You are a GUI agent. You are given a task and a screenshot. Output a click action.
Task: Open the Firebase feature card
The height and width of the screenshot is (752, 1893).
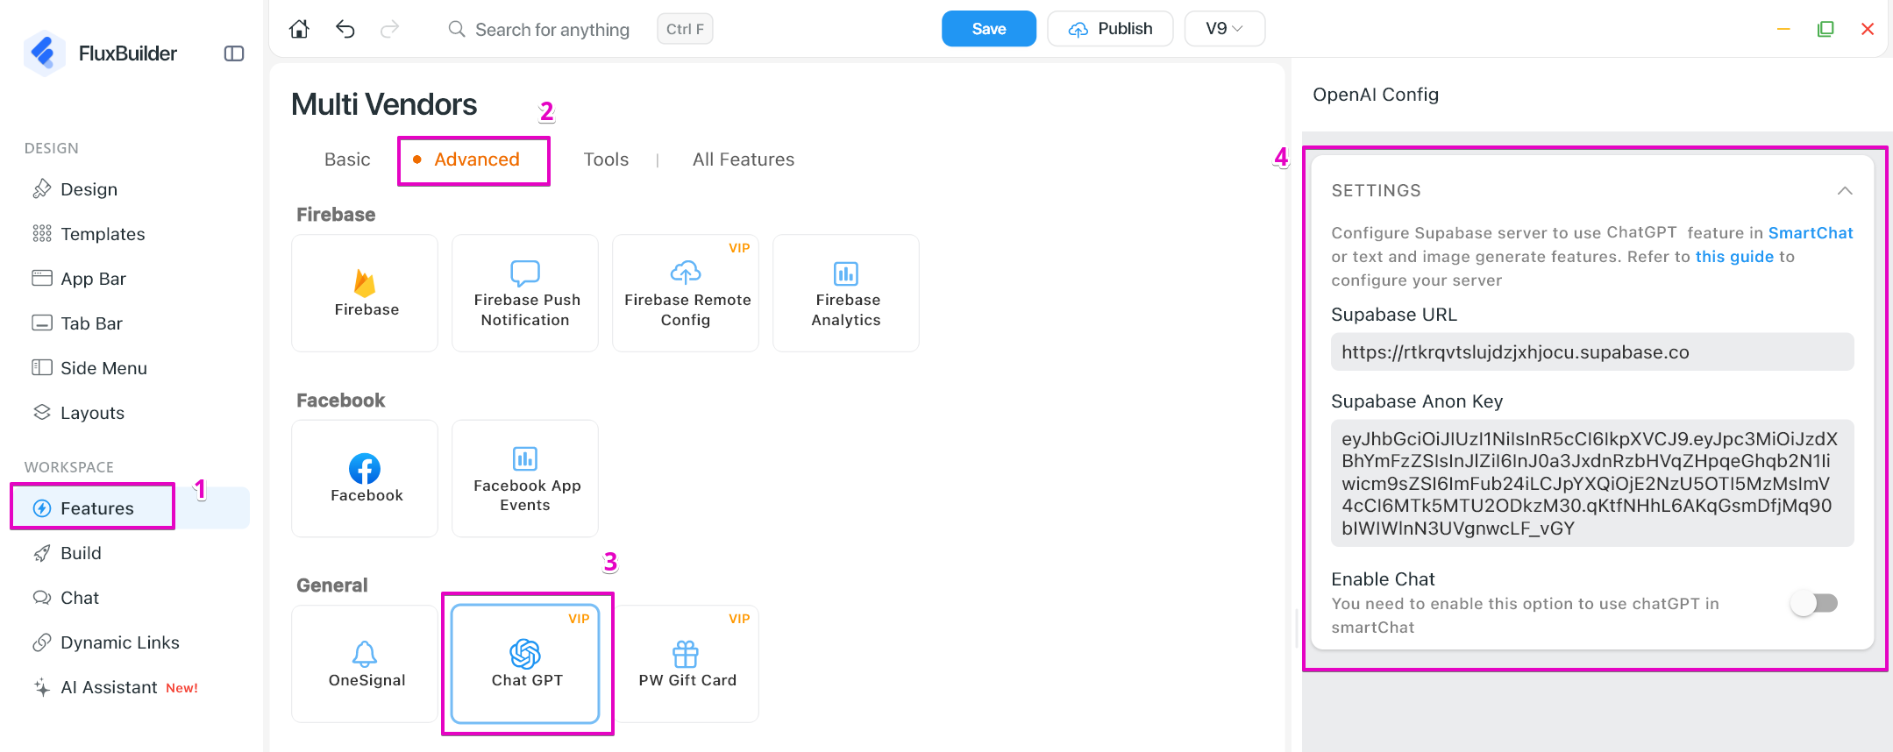pos(365,293)
